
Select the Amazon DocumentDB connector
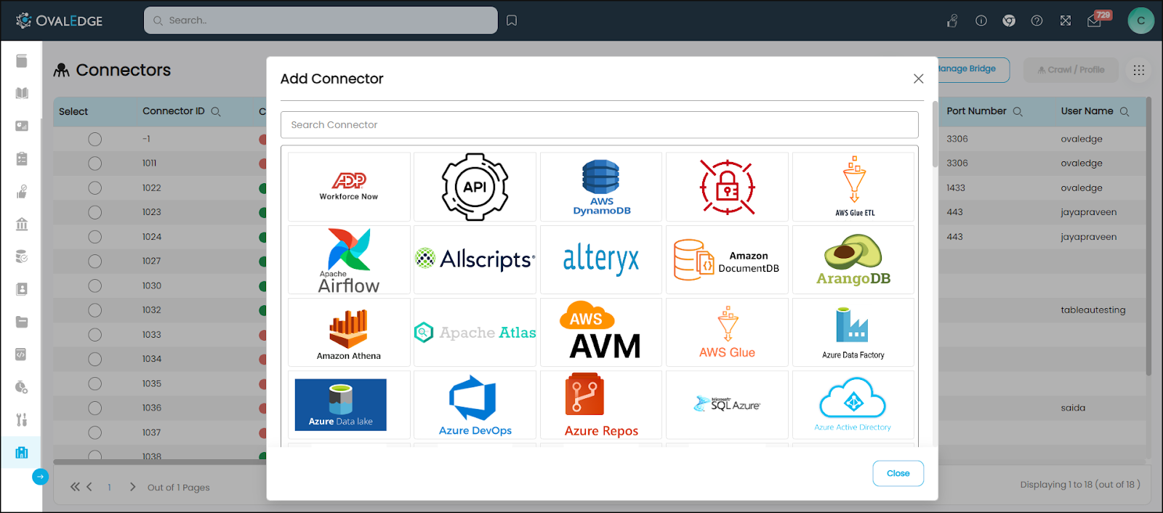click(727, 259)
